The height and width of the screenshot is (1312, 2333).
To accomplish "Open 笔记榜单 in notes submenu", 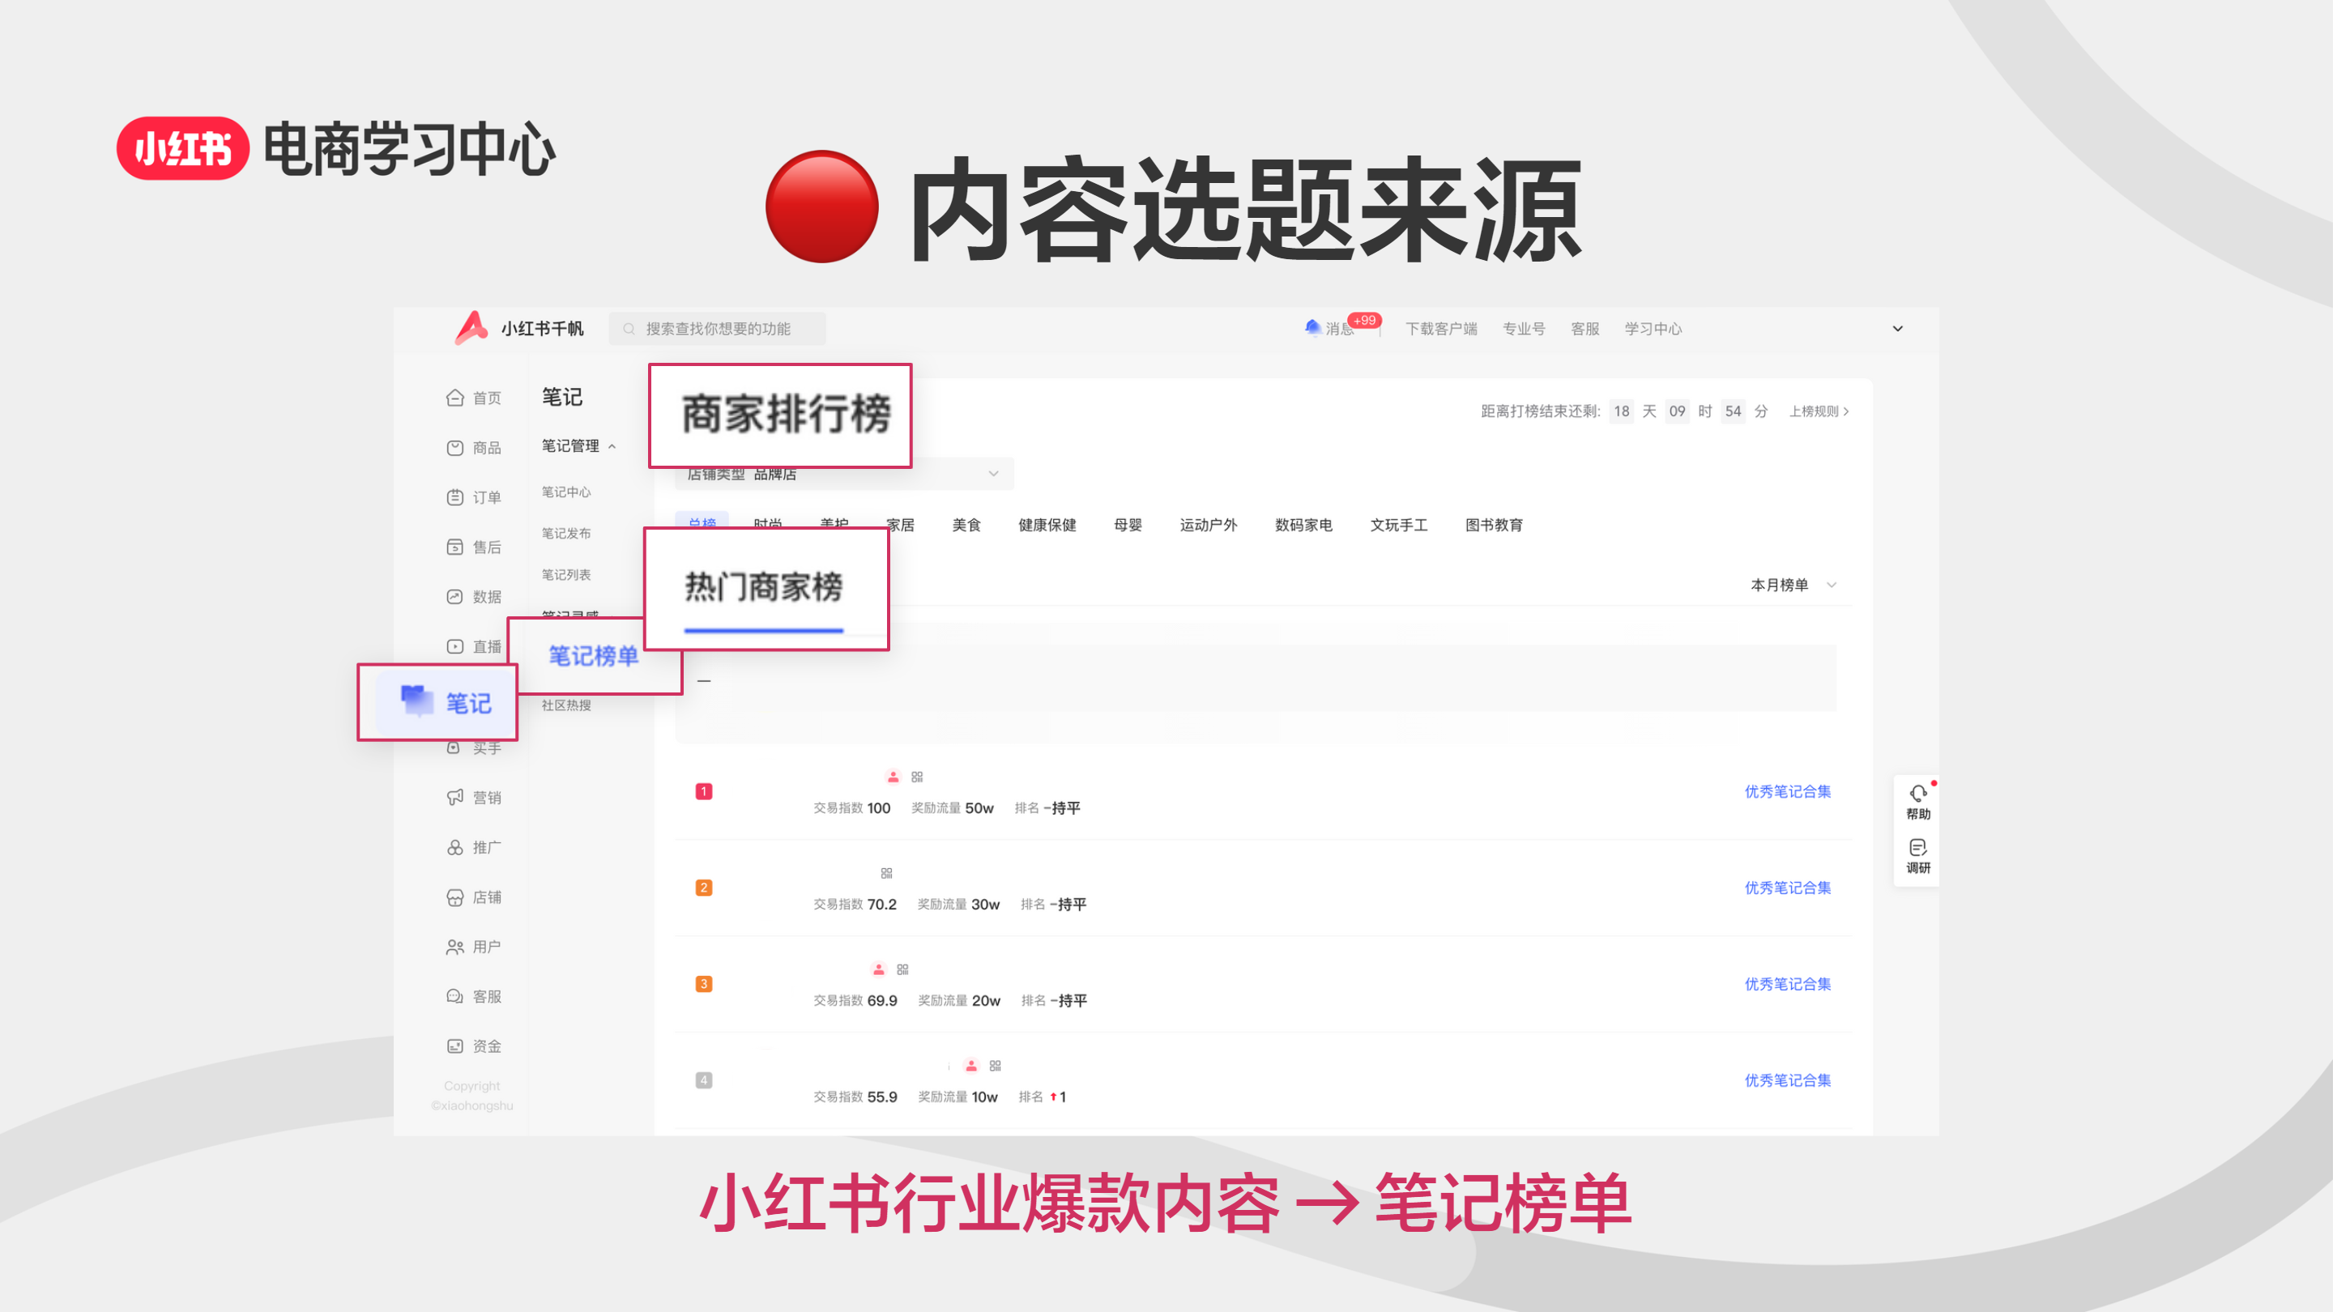I will (x=593, y=655).
